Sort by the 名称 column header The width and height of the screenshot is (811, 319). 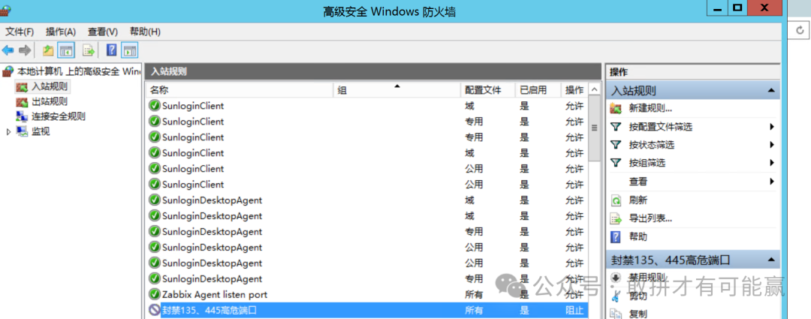(240, 90)
